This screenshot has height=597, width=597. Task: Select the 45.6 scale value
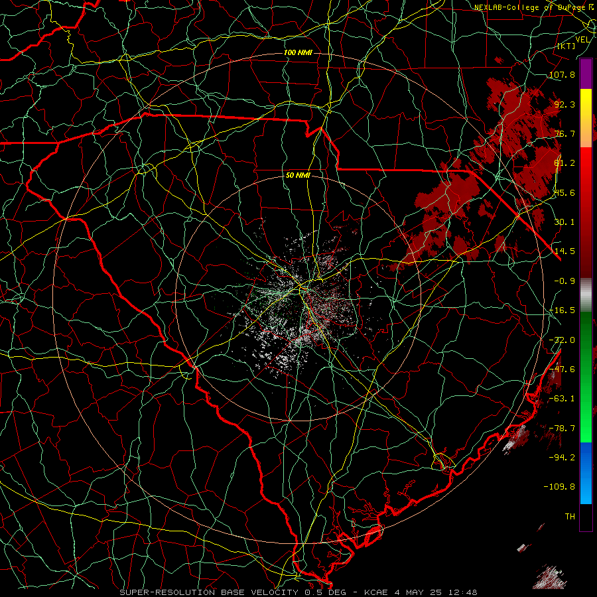[564, 192]
